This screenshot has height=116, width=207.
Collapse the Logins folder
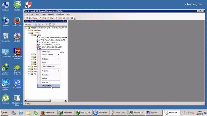(x=32, y=35)
